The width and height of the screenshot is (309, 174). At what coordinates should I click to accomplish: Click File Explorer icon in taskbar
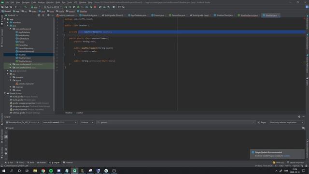35,171
